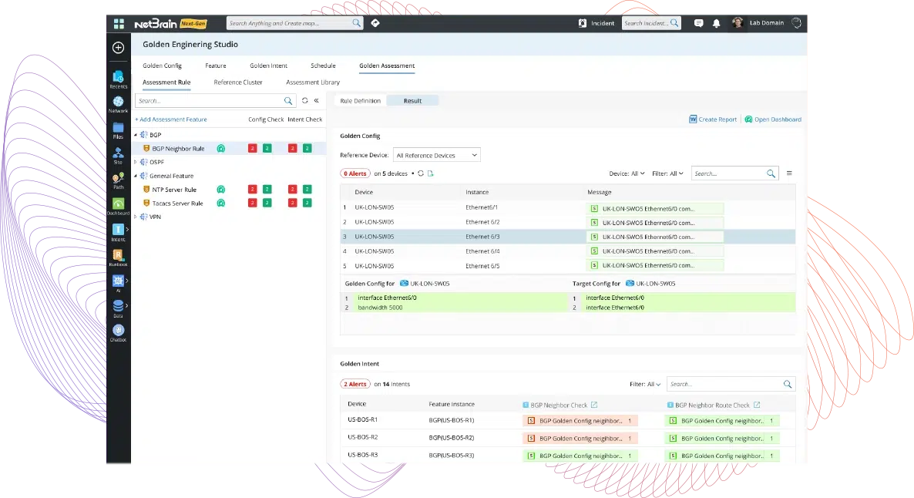Select the BGP Neighbor Rule item

178,149
